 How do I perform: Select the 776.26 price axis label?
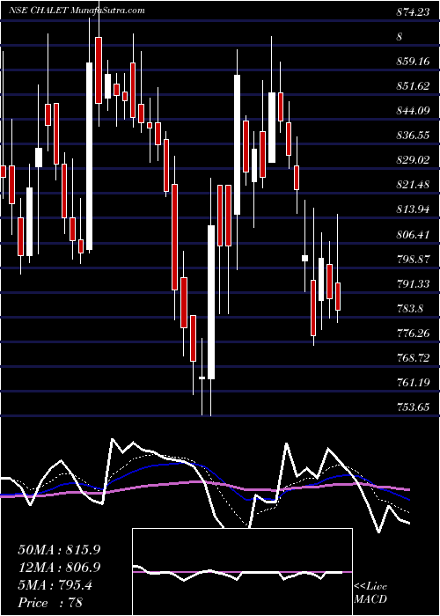tap(413, 334)
